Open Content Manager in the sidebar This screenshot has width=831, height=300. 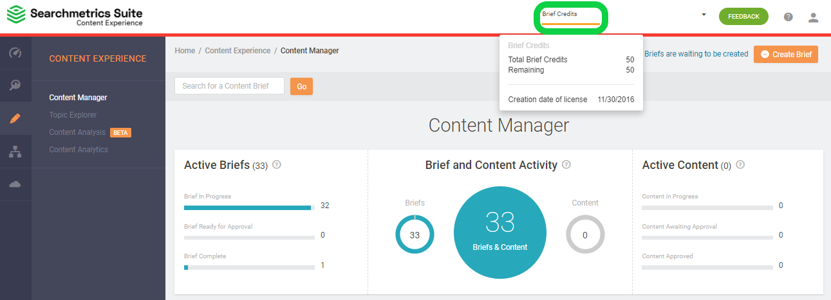click(78, 98)
